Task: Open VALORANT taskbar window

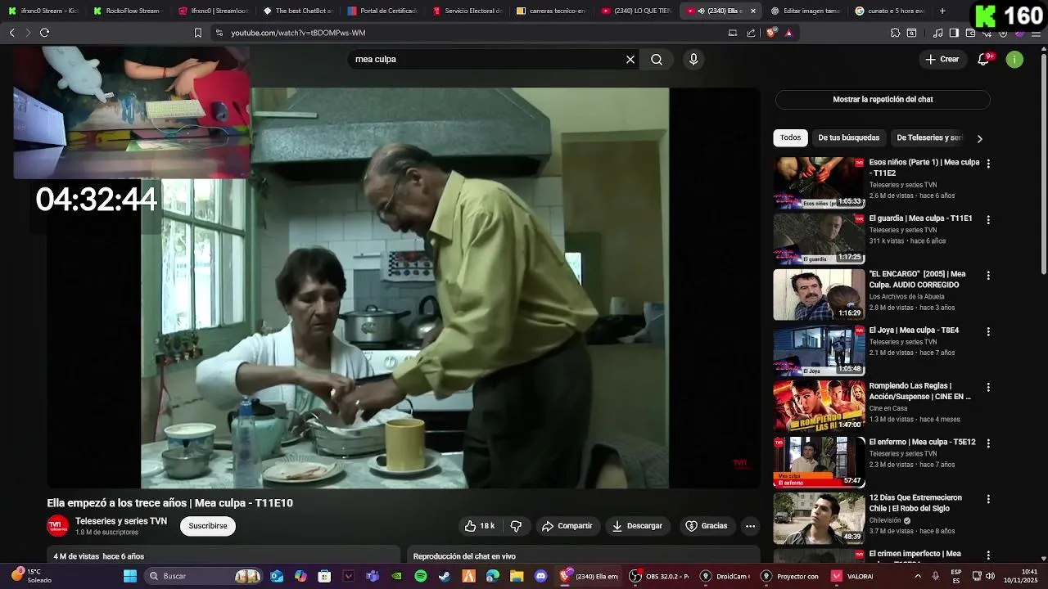Action: tap(854, 576)
